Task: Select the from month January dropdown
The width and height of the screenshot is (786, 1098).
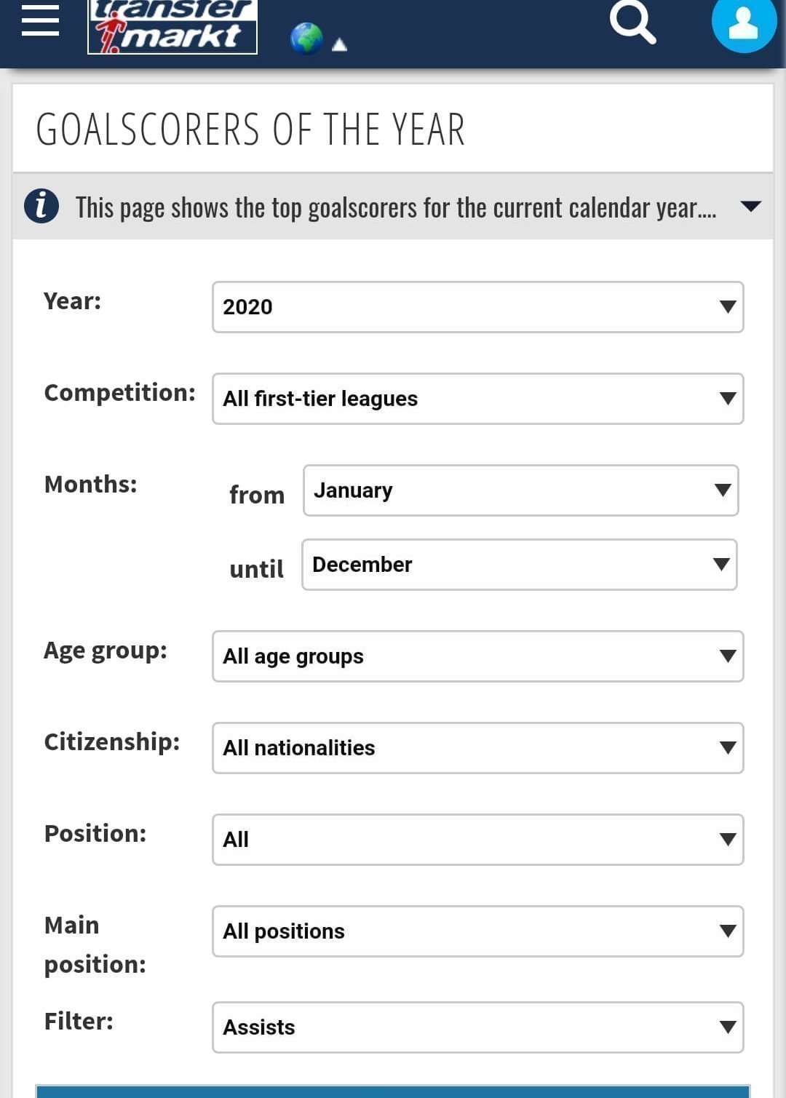Action: 520,490
